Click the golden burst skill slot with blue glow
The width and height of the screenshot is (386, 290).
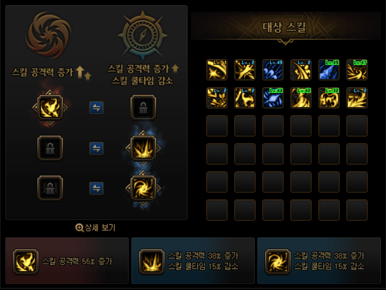(143, 148)
